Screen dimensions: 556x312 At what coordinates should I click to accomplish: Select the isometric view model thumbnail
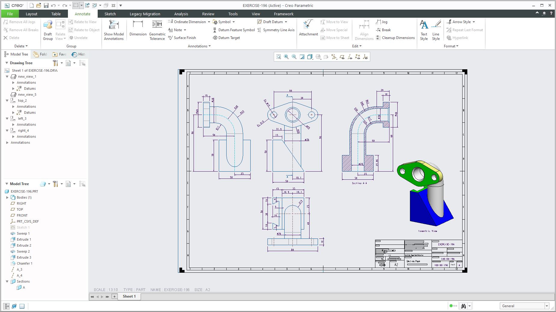click(425, 193)
